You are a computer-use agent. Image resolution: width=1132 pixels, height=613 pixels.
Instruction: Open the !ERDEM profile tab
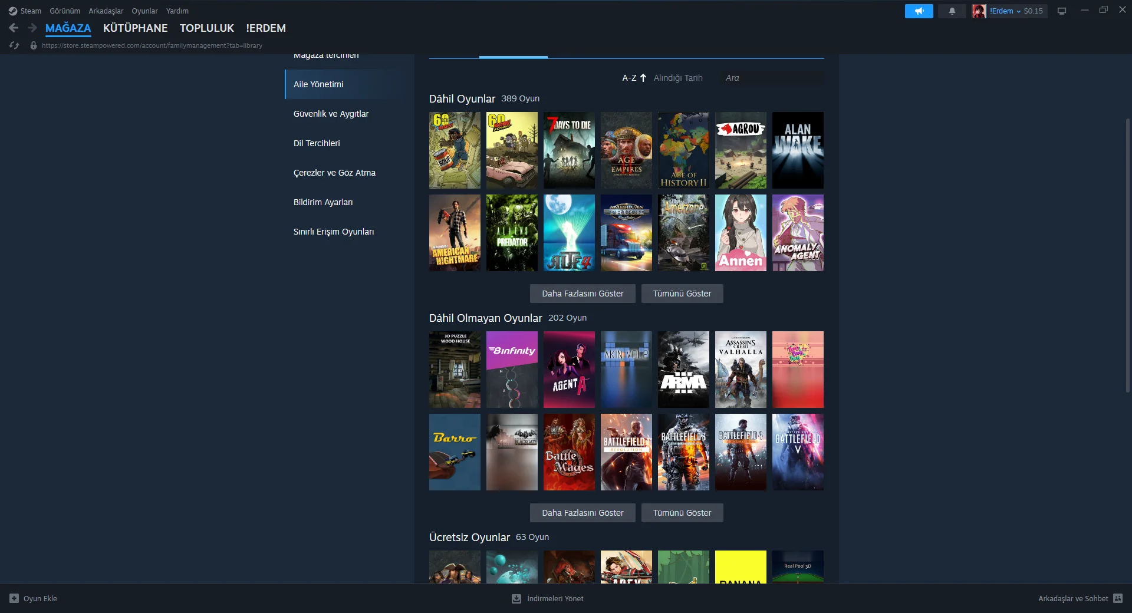[266, 28]
